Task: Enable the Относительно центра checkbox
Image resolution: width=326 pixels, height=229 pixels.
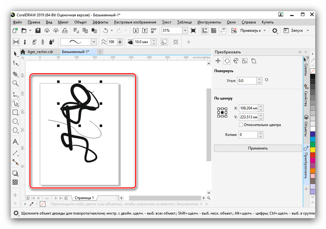Action: click(241, 125)
